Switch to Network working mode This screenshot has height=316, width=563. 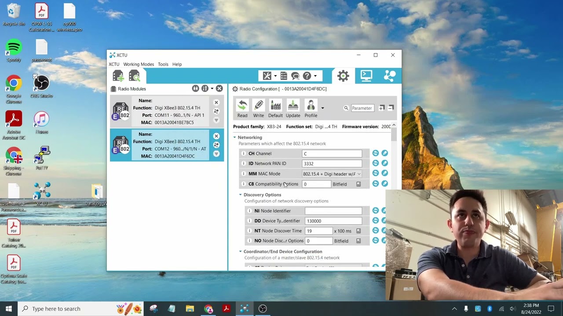390,76
